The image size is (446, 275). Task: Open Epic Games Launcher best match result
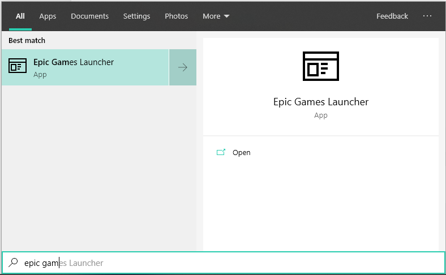[x=85, y=67]
